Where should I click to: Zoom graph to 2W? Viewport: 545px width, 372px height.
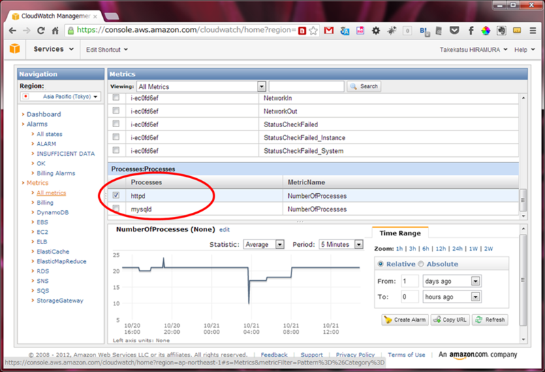click(x=488, y=248)
